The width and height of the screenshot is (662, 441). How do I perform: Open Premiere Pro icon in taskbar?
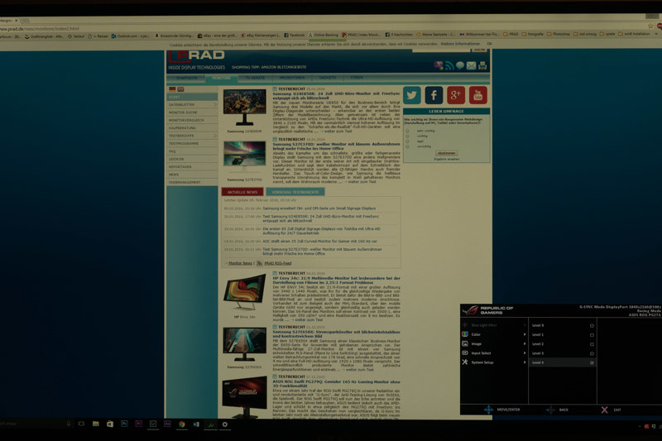[x=138, y=424]
